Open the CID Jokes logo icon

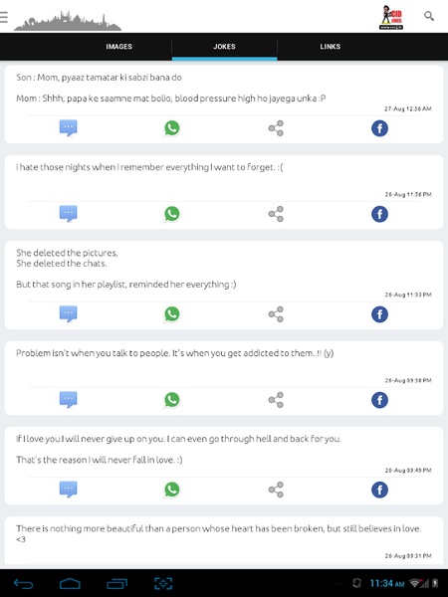coord(391,17)
